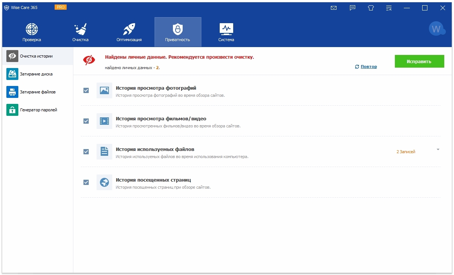
Task: Switch to the Очистка tab
Action: click(80, 32)
